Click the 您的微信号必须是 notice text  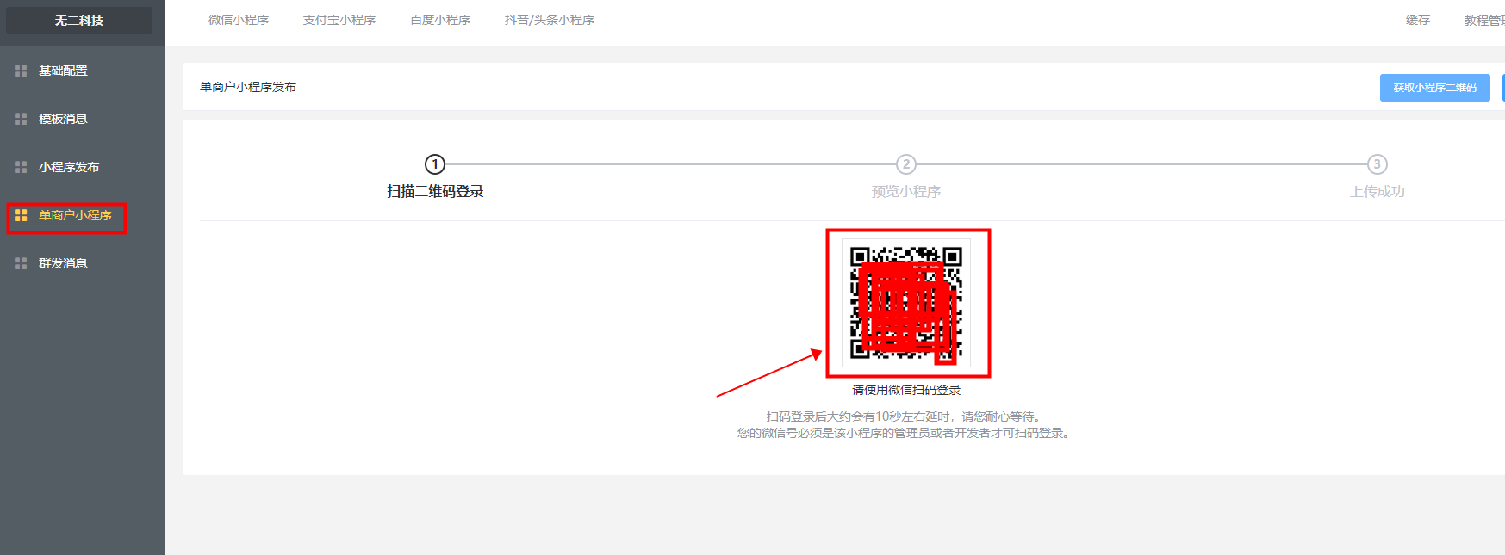[905, 433]
